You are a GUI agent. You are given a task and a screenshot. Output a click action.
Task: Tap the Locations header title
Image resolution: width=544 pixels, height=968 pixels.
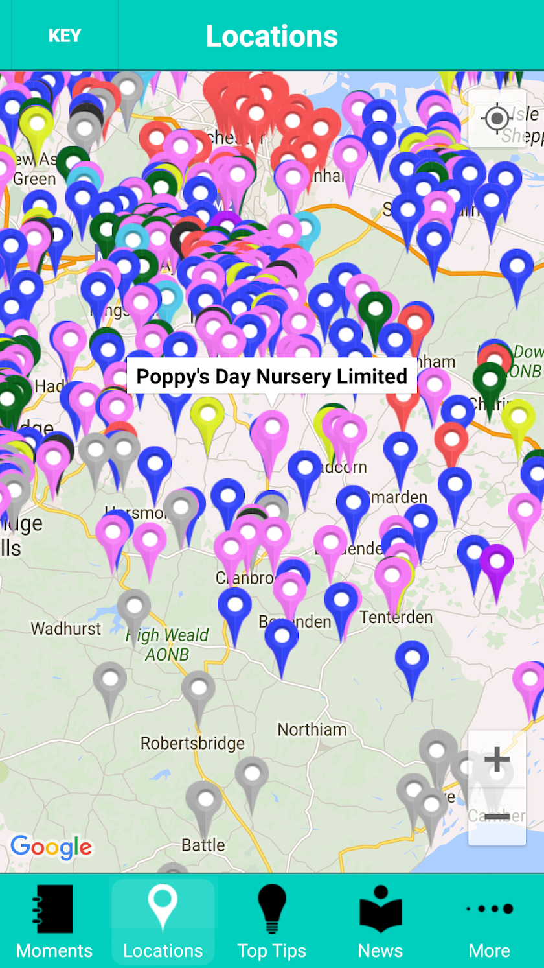(272, 36)
